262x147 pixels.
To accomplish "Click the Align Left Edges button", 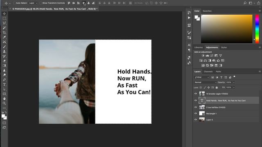I will [84, 3].
